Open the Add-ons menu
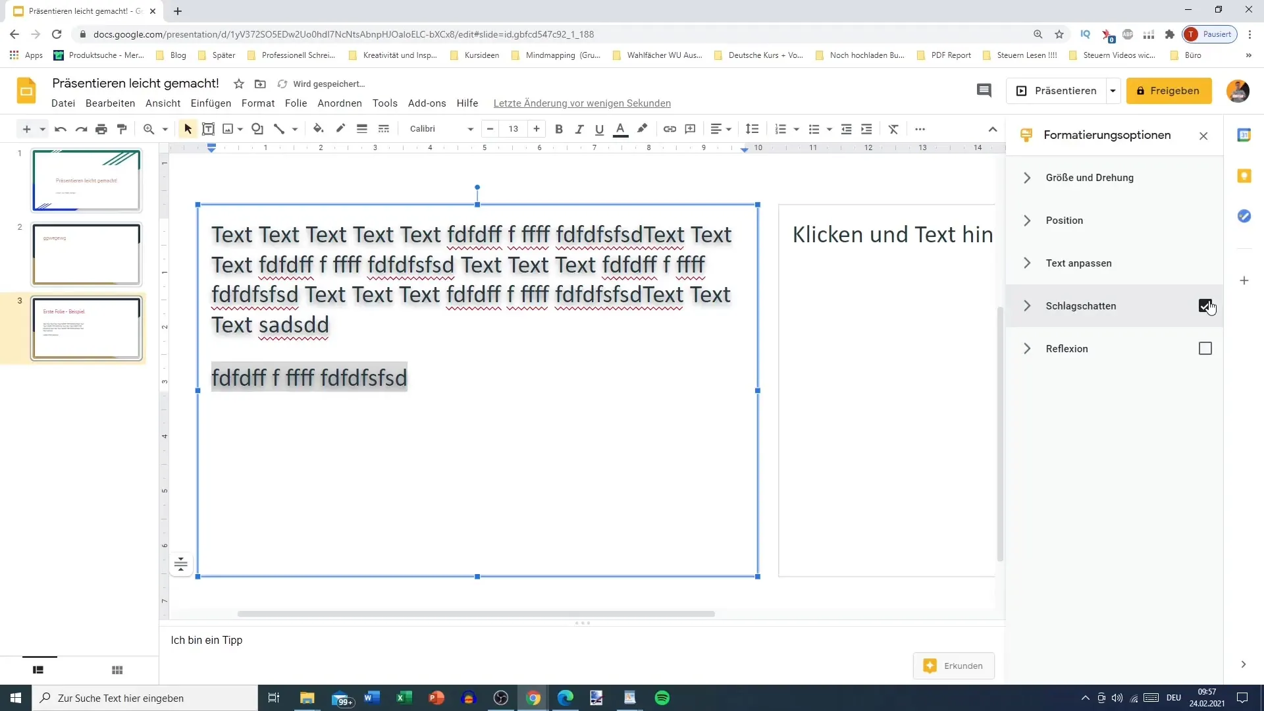Image resolution: width=1264 pixels, height=711 pixels. click(x=427, y=103)
